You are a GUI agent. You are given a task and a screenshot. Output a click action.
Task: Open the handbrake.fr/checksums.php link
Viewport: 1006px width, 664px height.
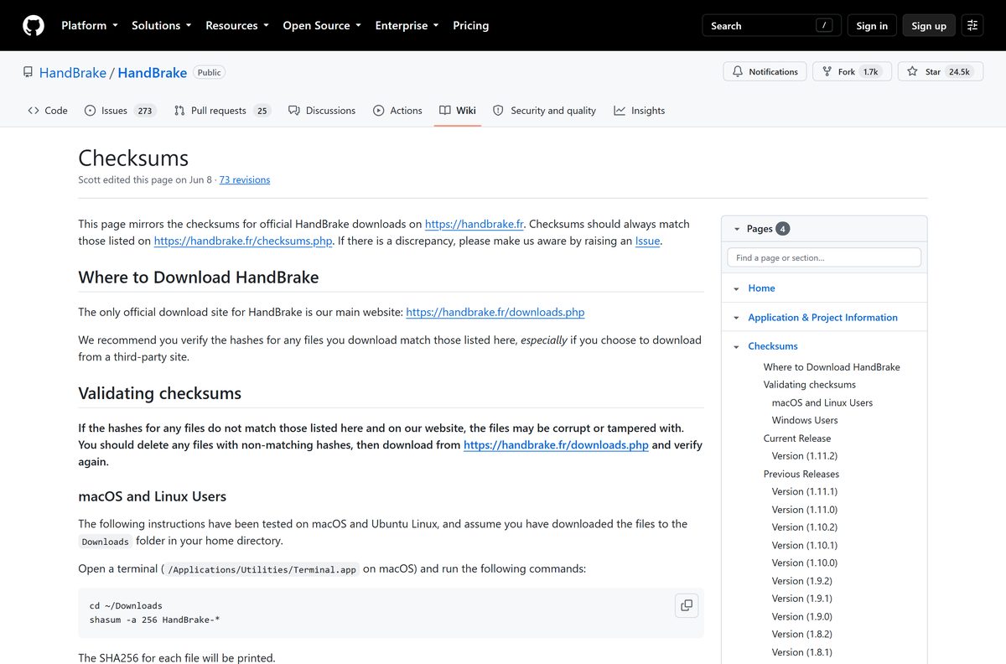(x=243, y=241)
